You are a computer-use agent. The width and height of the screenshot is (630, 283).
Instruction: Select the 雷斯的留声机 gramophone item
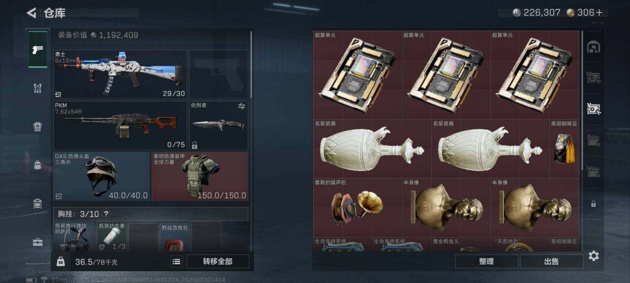tap(357, 207)
